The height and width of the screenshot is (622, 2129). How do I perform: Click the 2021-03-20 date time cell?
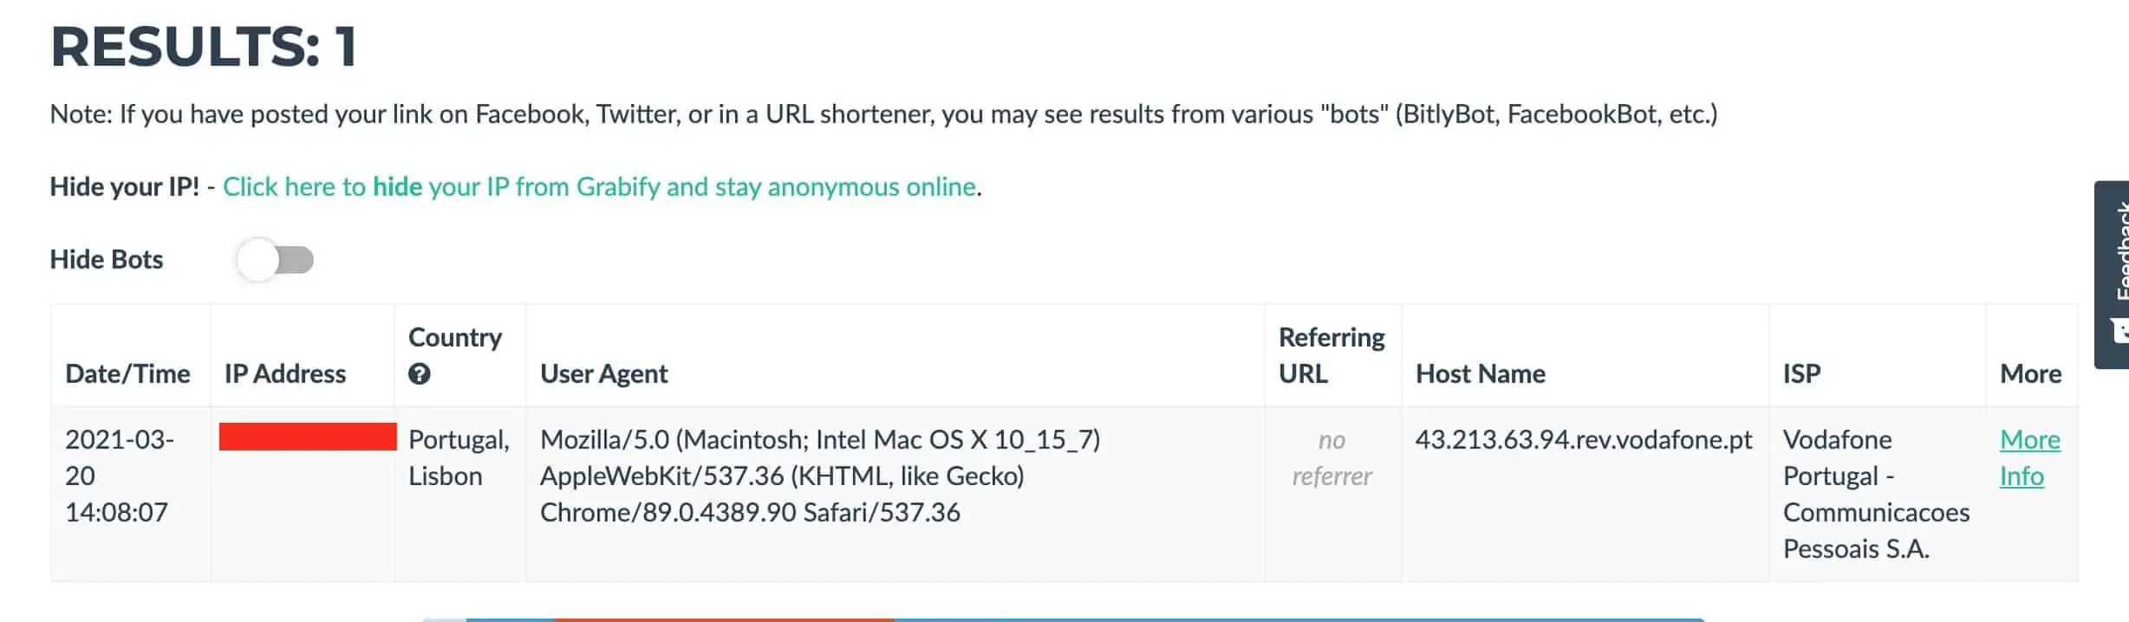click(120, 476)
